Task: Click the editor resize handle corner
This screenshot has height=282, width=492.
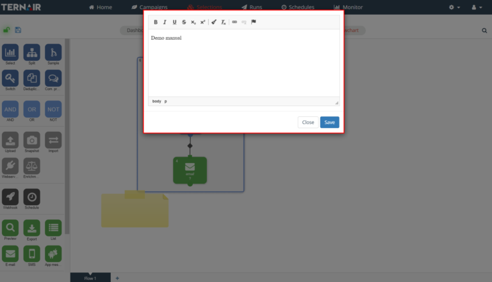Action: pyautogui.click(x=337, y=102)
